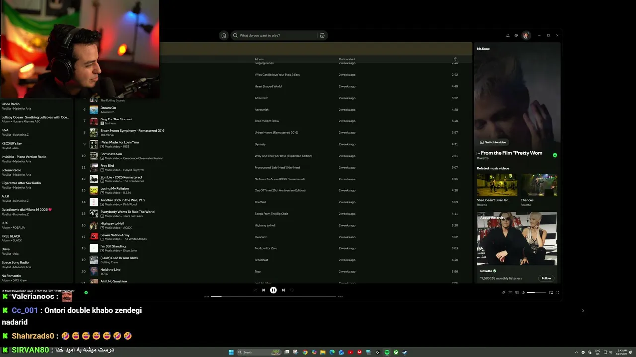Toggle repeat in the player bar
Screen dimensions: 636x357
[x=292, y=290]
